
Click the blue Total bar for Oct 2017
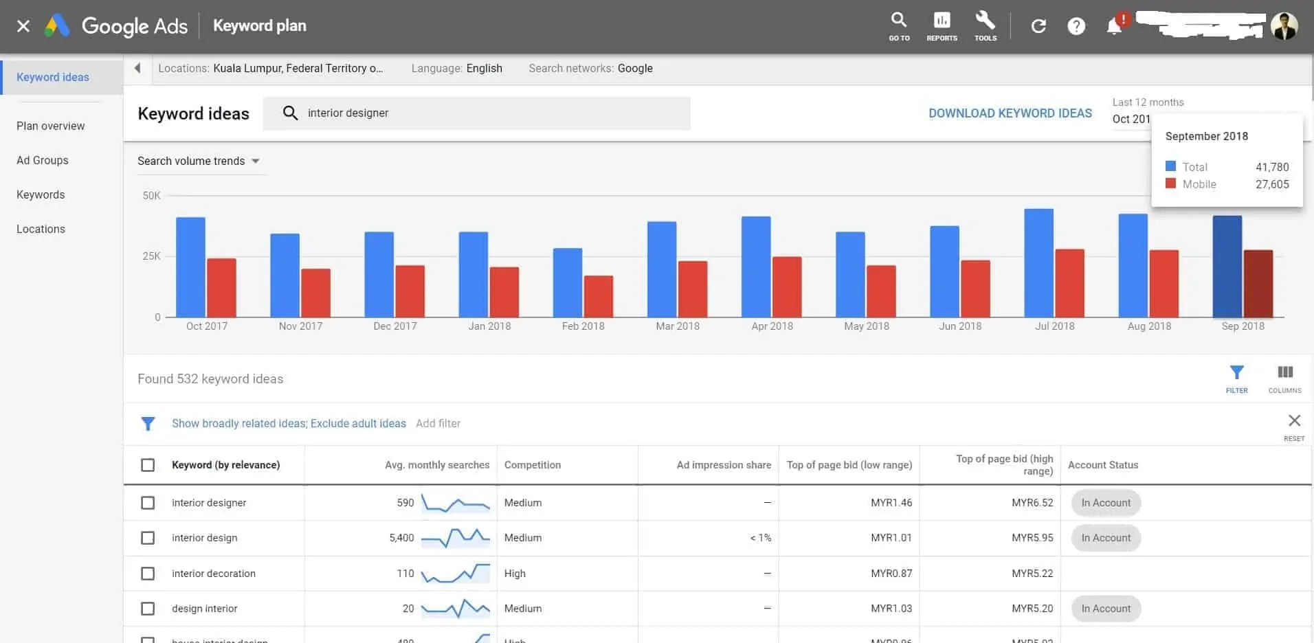190,267
